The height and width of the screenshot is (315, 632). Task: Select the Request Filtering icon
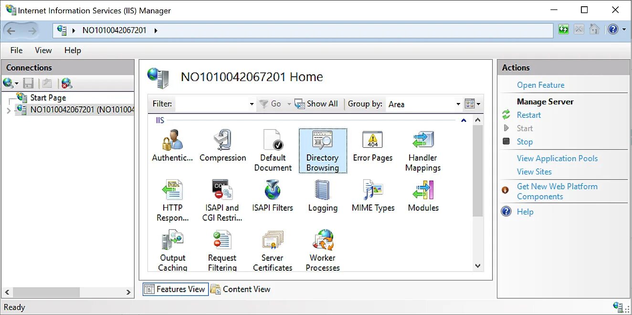coord(222,250)
